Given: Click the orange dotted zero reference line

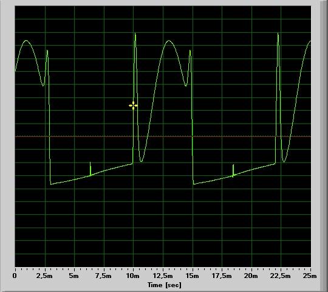Looking at the screenshot, I should [163, 136].
